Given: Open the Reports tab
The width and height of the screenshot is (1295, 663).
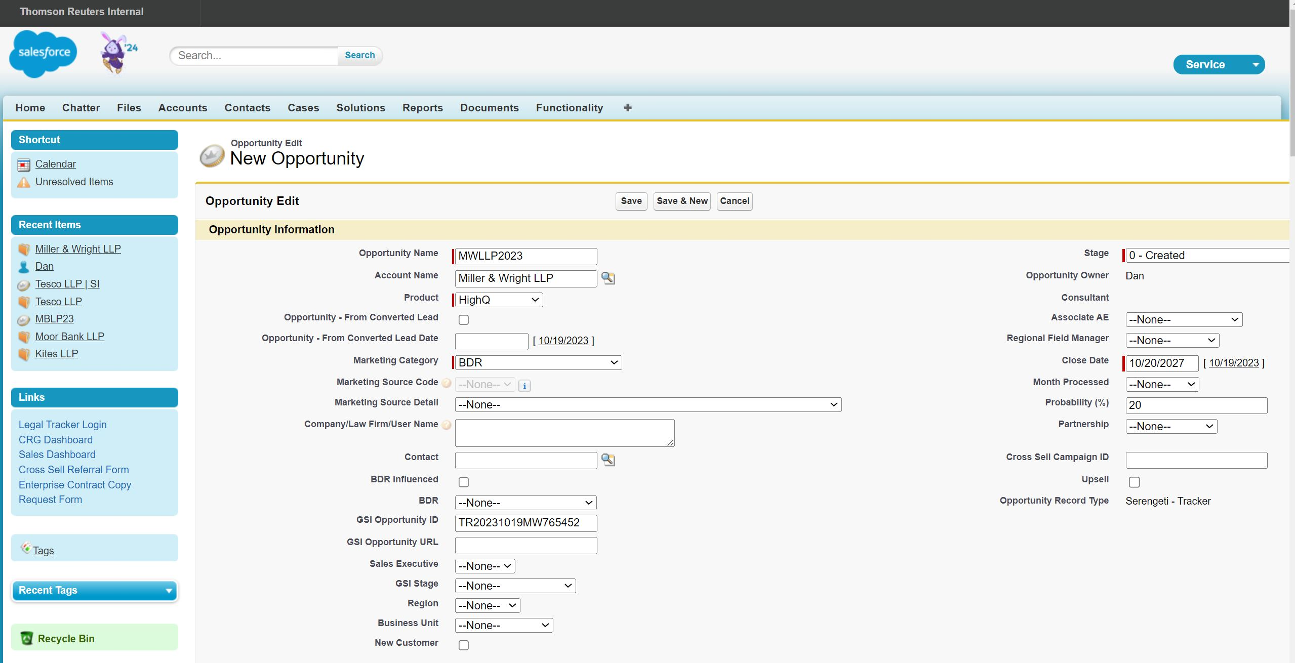Looking at the screenshot, I should click(x=423, y=108).
